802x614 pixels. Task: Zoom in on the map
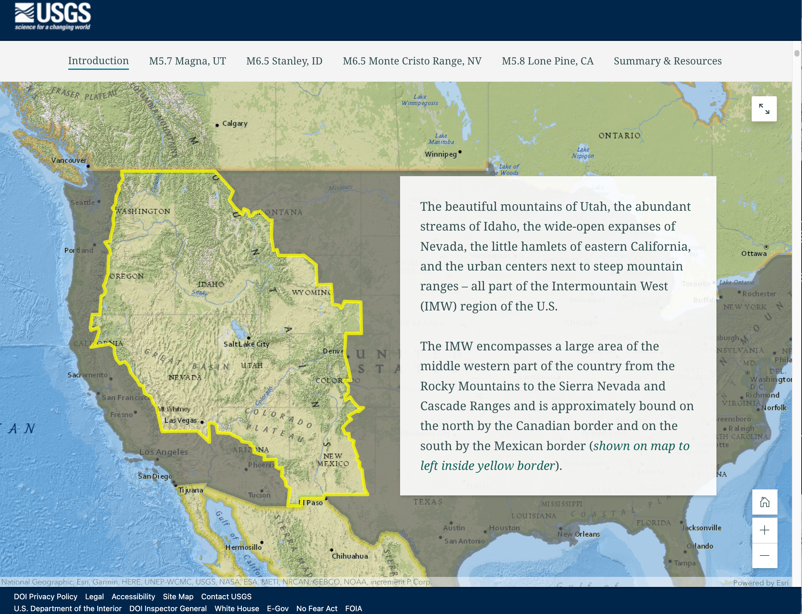coord(764,530)
